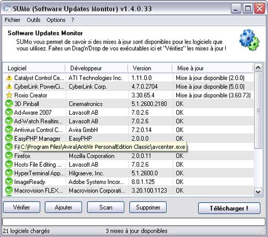Open the ? help menu
This screenshot has height=237, width=268.
[x=73, y=20]
